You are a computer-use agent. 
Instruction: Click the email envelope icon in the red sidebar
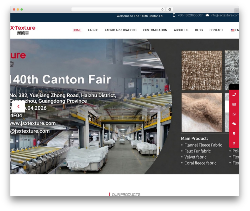tap(234, 104)
